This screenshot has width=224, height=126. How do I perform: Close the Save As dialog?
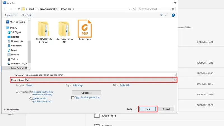[175, 3]
